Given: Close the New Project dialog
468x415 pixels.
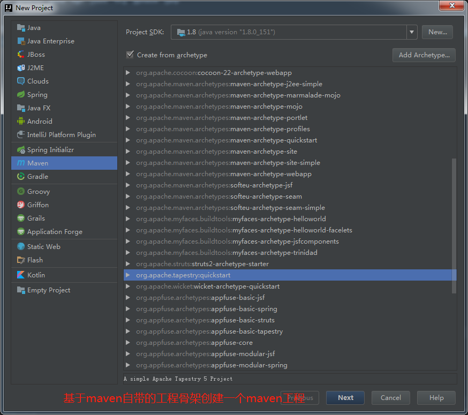Looking at the screenshot, I should tap(451, 5).
